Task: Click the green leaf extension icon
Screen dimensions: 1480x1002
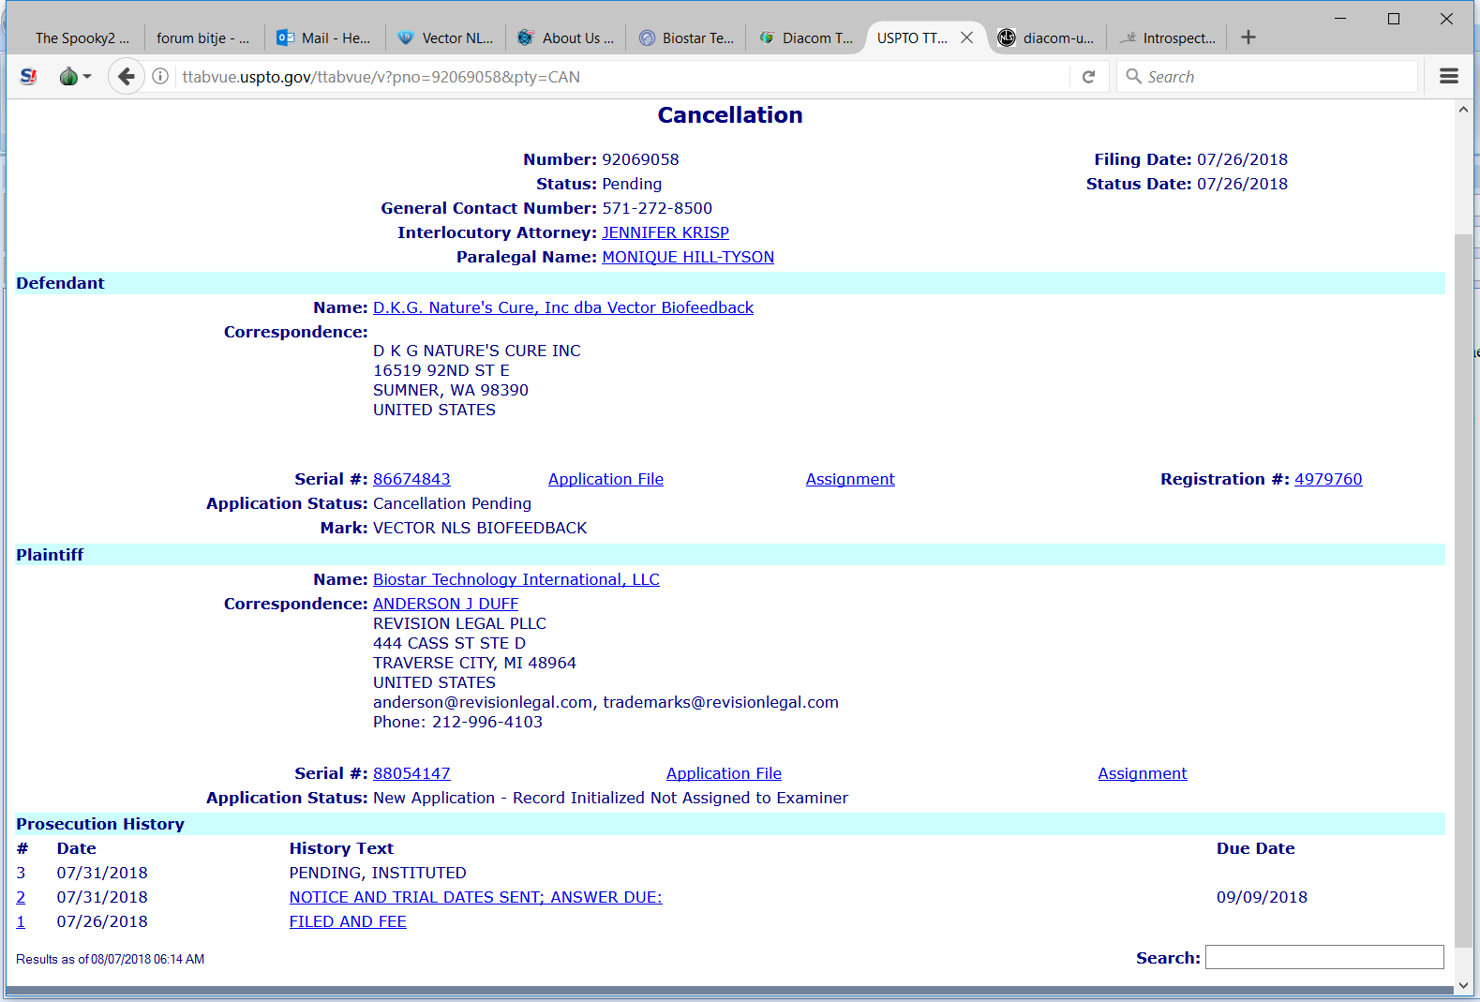Action: (x=68, y=77)
